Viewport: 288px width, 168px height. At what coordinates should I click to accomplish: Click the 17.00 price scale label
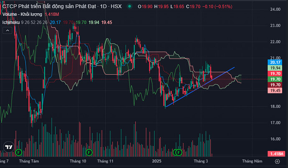(x=275, y=123)
